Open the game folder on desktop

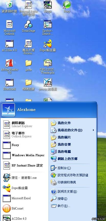coord(29,65)
